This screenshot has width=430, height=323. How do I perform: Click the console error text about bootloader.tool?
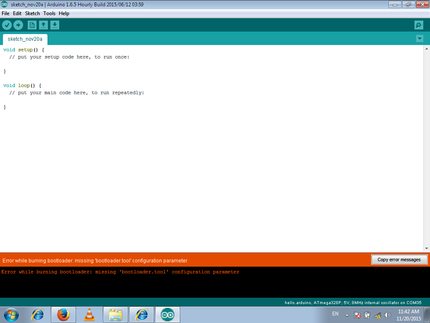[x=121, y=272]
